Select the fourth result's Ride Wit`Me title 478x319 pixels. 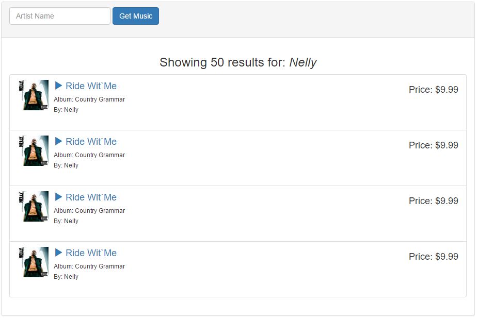pyautogui.click(x=91, y=253)
